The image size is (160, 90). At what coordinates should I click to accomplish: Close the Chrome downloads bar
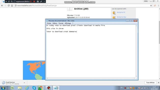158,83
